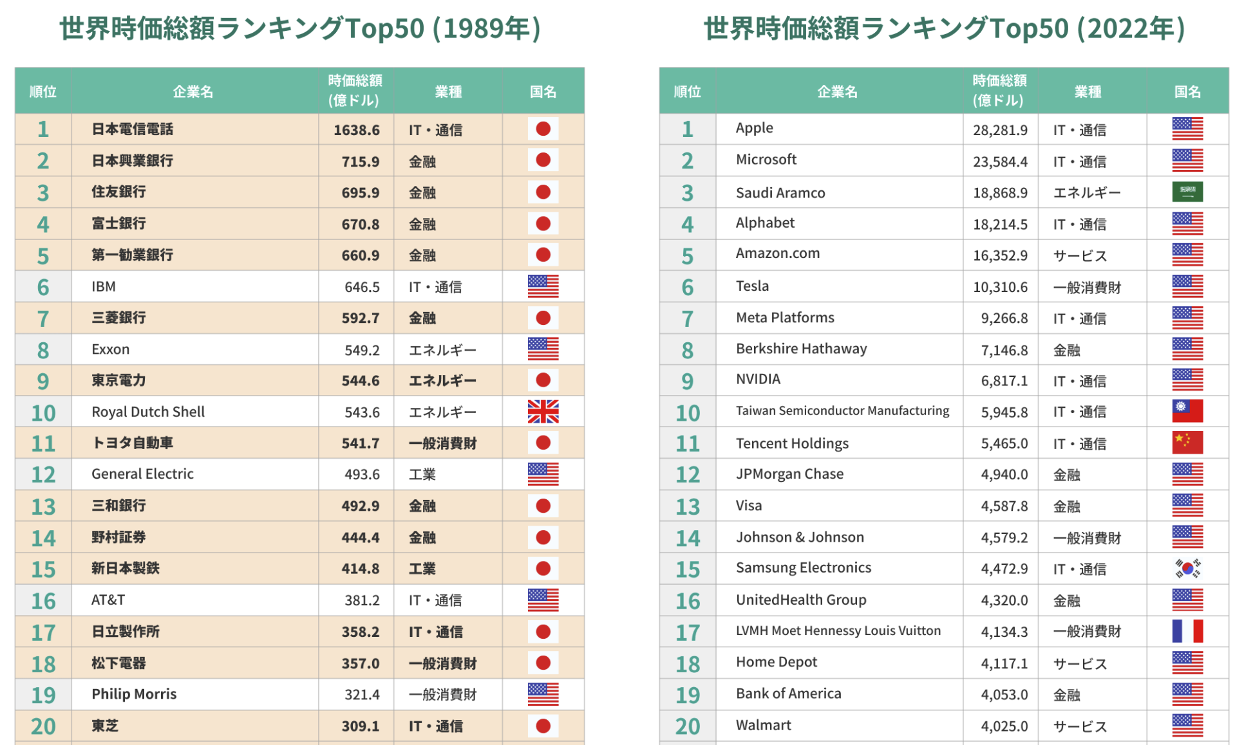Image resolution: width=1244 pixels, height=745 pixels.
Task: Select the 新日本製鉄 company name
Action: click(x=126, y=568)
